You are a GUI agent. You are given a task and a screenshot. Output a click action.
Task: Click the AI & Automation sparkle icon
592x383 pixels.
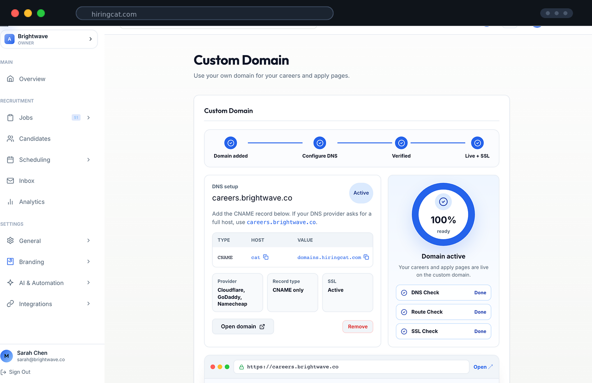[10, 283]
